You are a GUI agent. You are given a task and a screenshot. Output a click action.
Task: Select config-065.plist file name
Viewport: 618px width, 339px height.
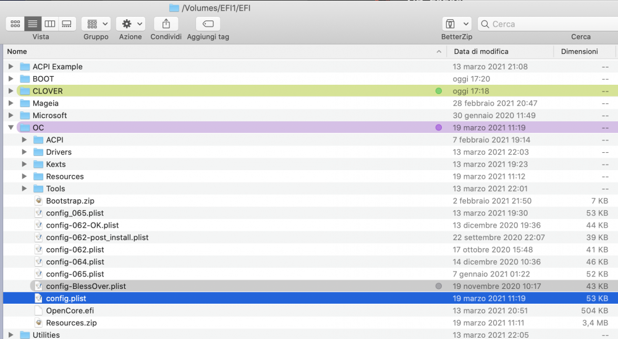click(x=75, y=274)
